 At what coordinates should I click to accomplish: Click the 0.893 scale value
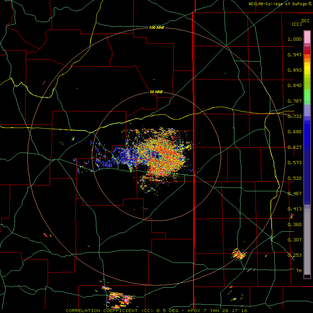295,70
